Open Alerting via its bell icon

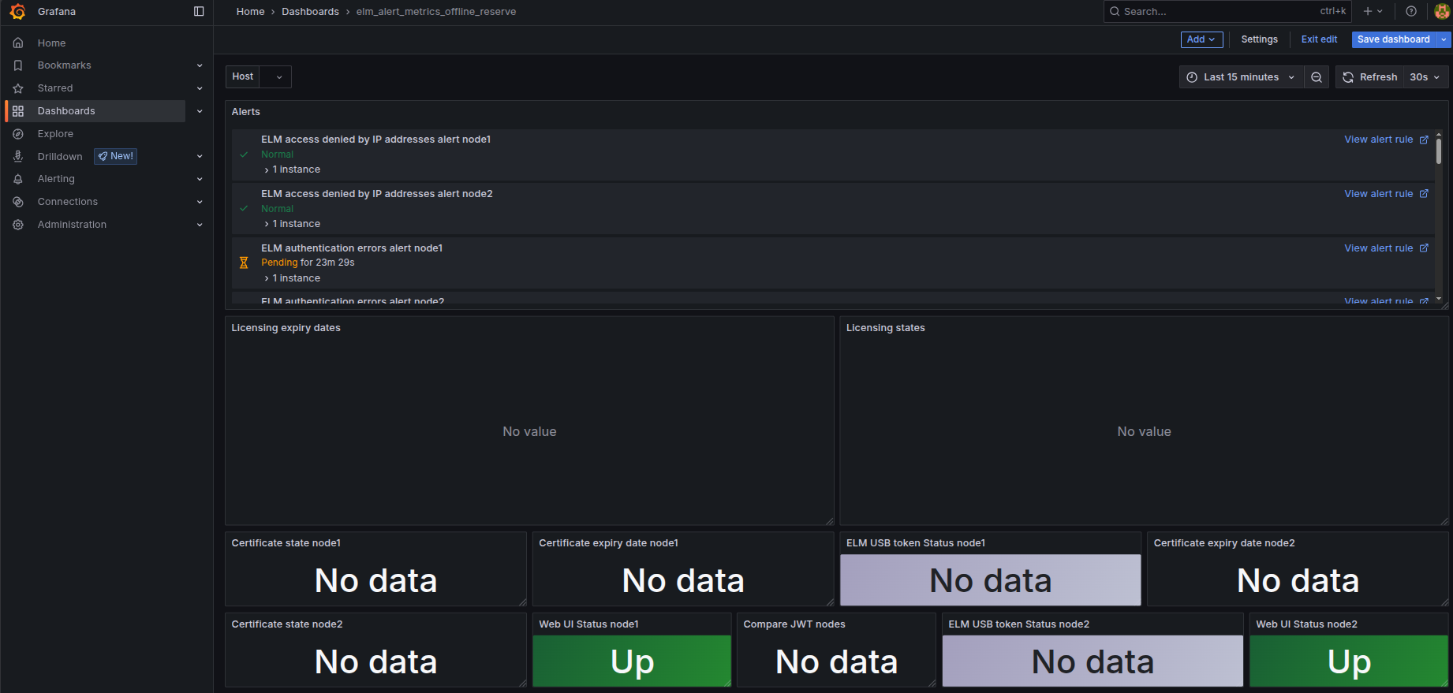[x=18, y=179]
